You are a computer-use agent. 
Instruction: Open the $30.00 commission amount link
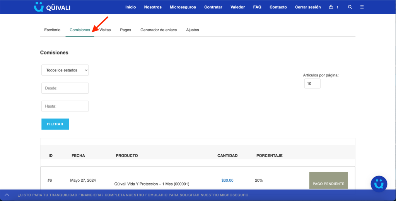coord(227,180)
